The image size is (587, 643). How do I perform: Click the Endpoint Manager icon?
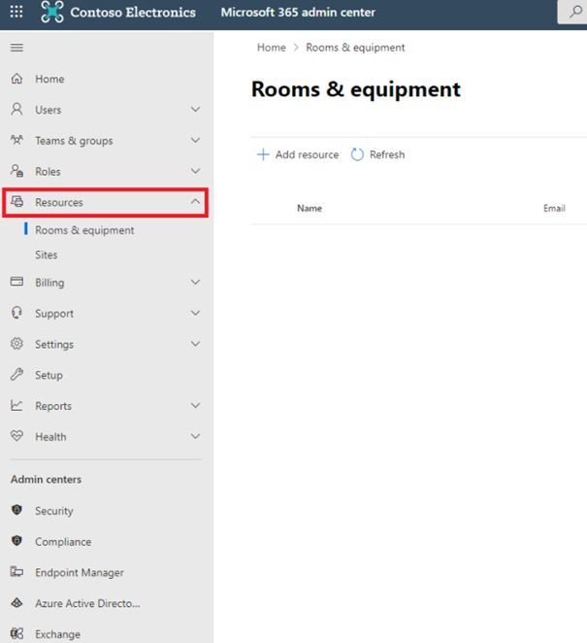coord(16,571)
